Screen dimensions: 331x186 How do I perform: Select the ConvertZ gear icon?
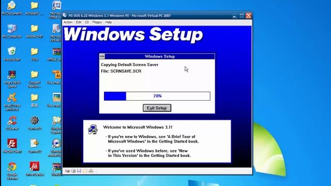tap(35, 123)
